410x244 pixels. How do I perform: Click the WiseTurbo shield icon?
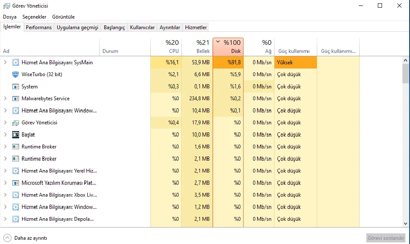tap(16, 74)
